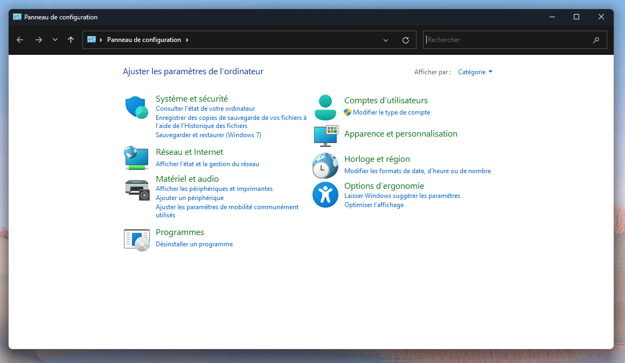Image resolution: width=625 pixels, height=363 pixels.
Task: Open Modifier le type de compte link
Action: pos(391,112)
